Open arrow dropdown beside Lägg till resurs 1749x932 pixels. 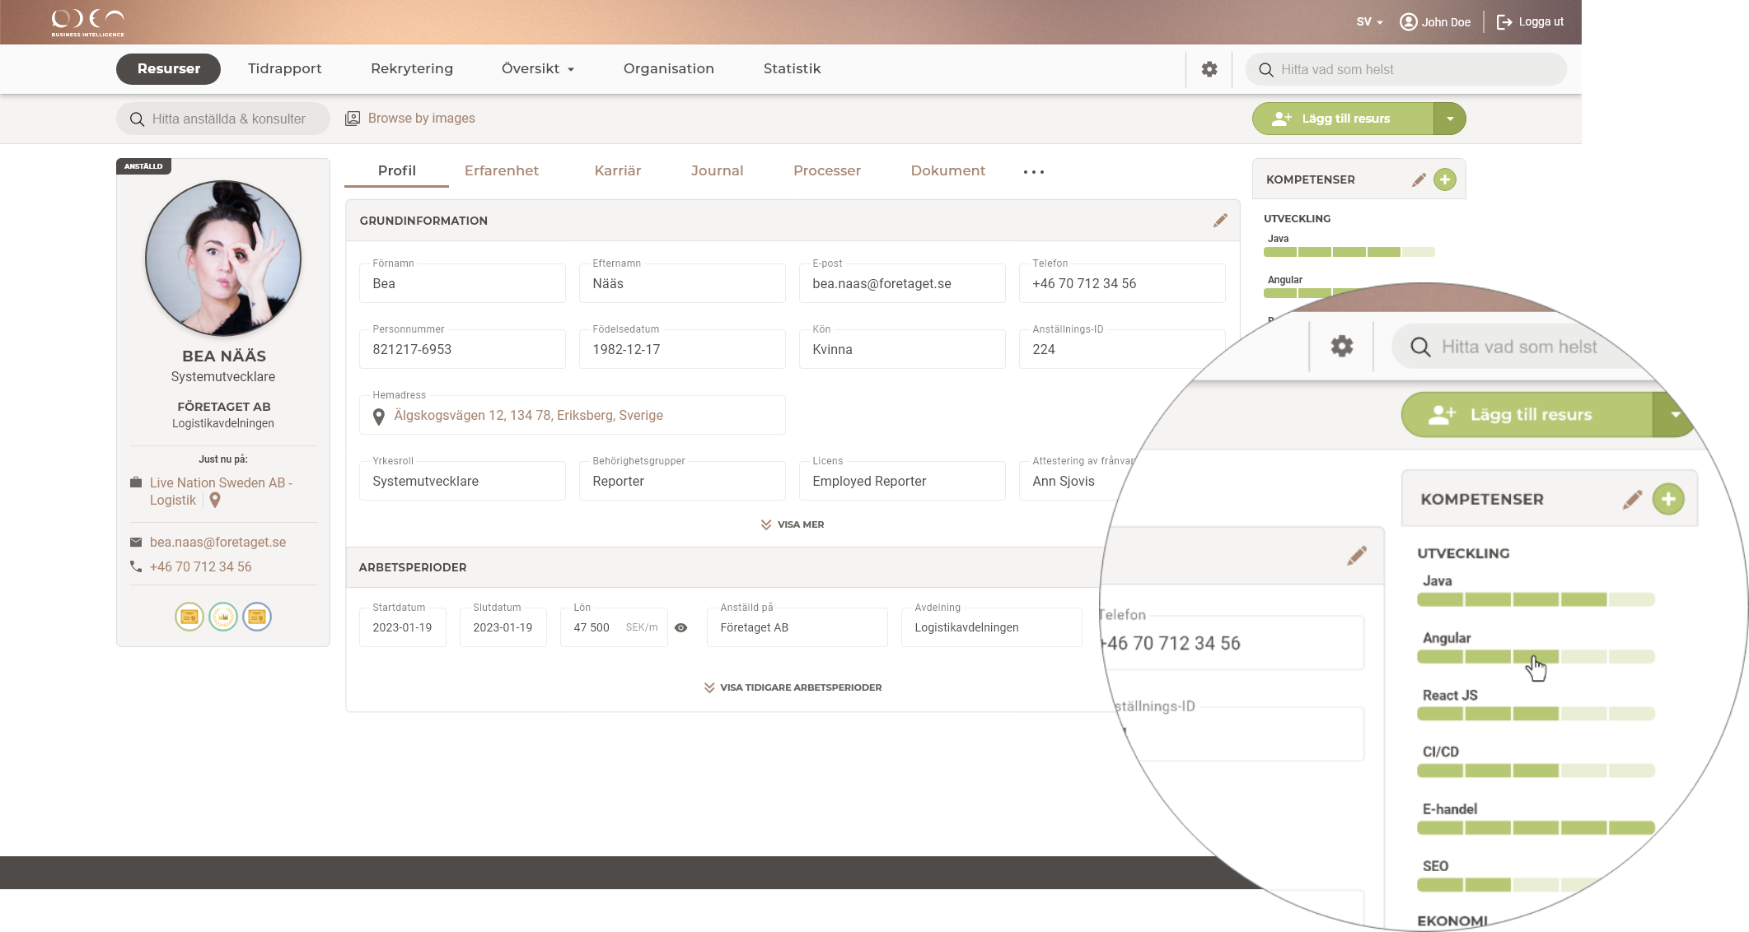click(x=1450, y=119)
